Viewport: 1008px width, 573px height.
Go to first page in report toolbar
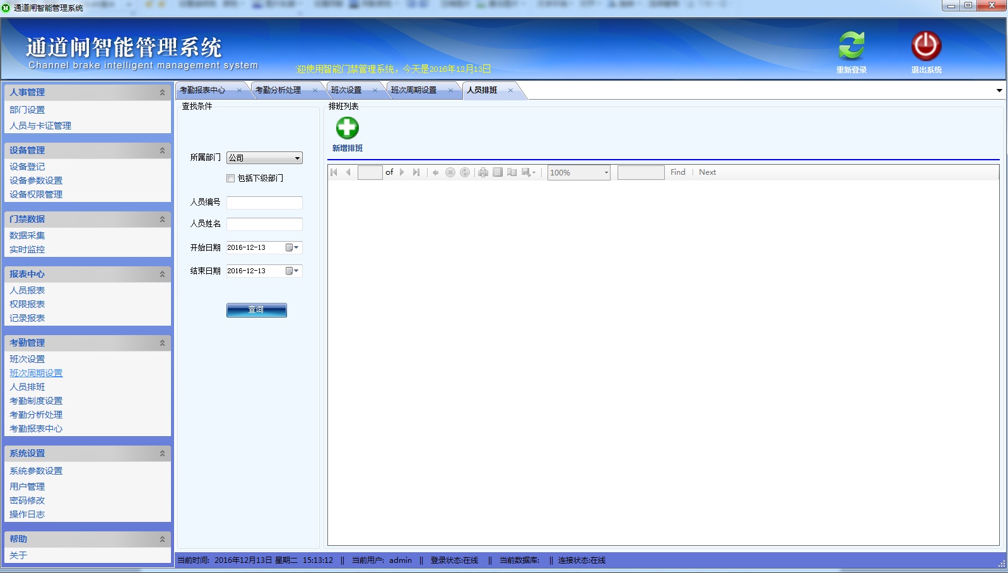pyautogui.click(x=334, y=172)
